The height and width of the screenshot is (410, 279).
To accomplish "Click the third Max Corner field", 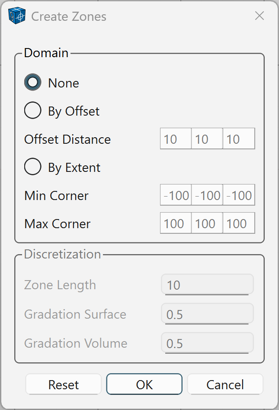I will (x=239, y=223).
